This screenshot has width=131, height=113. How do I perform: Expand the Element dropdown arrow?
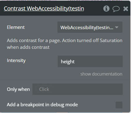(x=117, y=27)
